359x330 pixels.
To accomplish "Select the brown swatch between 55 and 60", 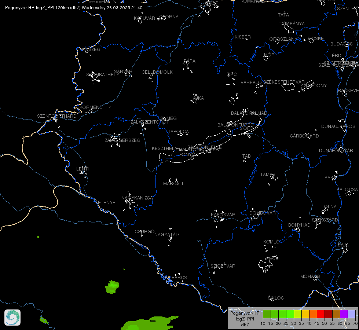I will [x=336, y=314].
